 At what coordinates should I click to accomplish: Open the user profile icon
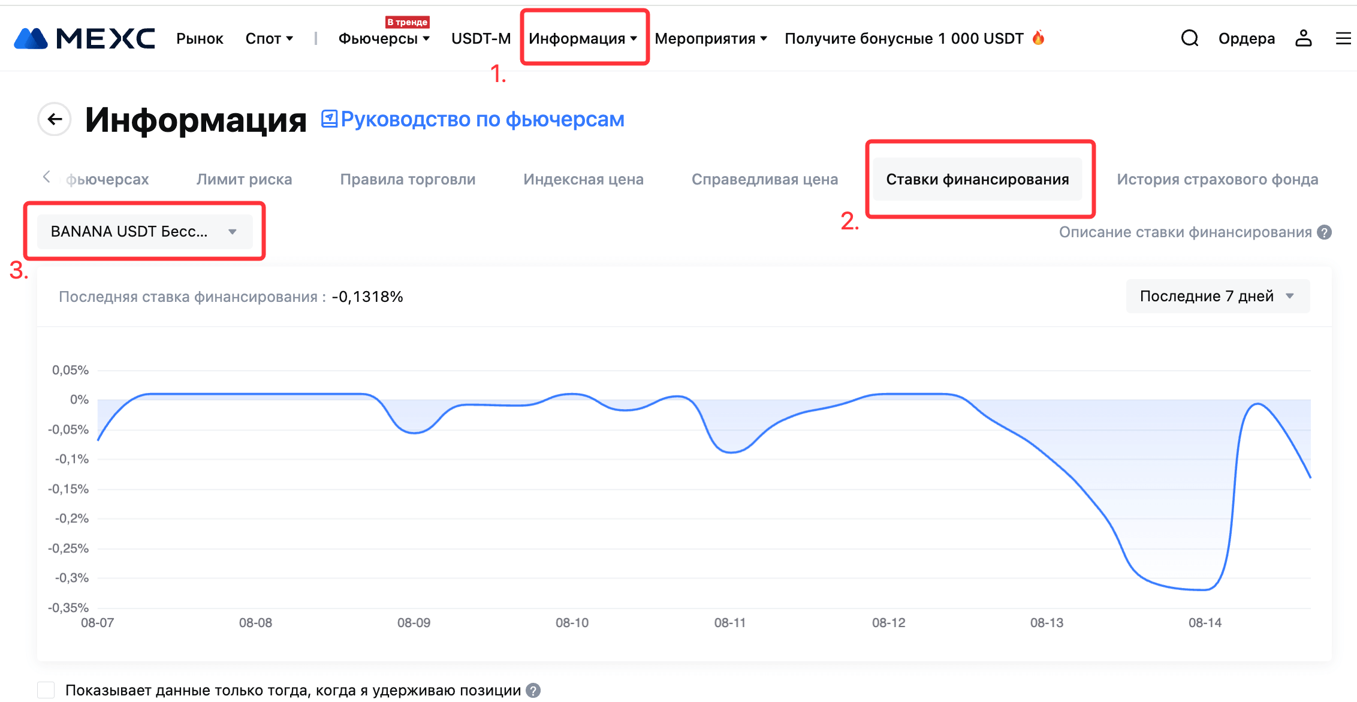pyautogui.click(x=1303, y=38)
